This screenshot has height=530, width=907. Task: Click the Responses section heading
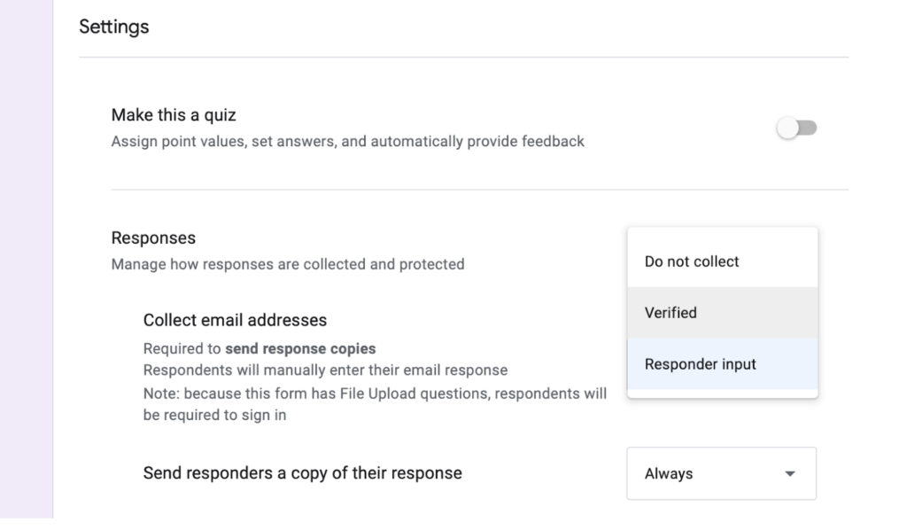pyautogui.click(x=153, y=238)
